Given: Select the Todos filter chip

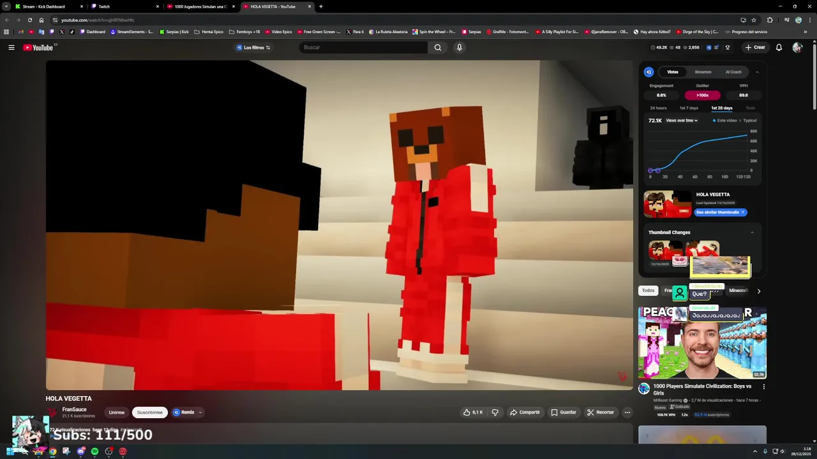Looking at the screenshot, I should pos(648,291).
